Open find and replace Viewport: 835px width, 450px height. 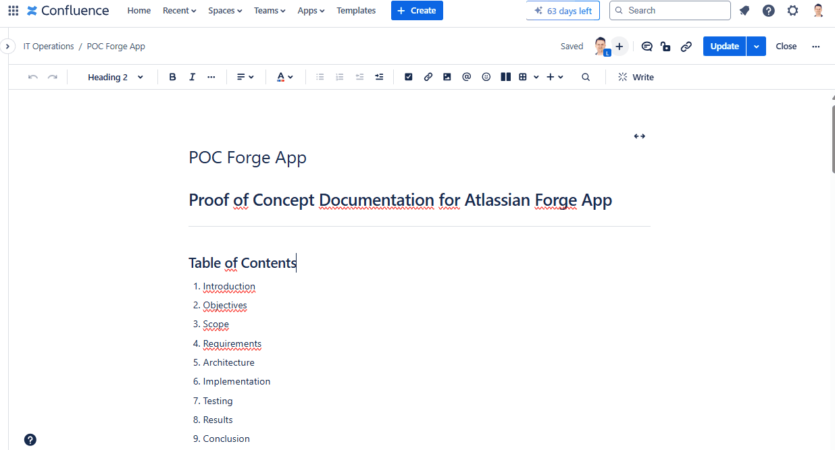pyautogui.click(x=586, y=77)
